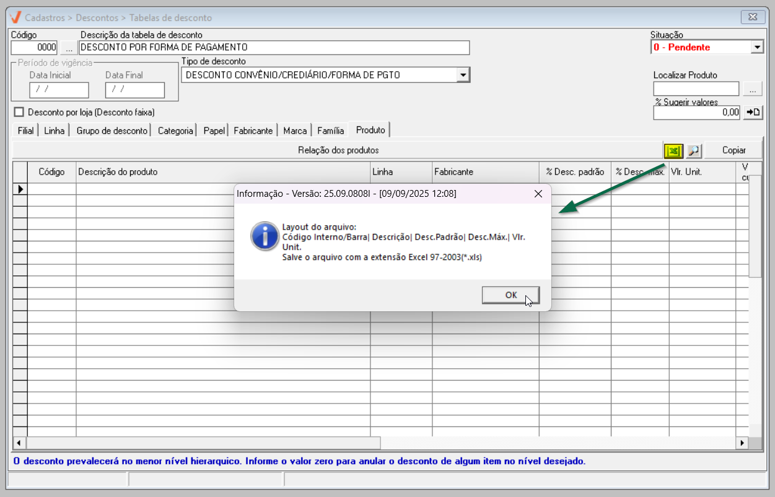The image size is (775, 497).
Task: Click the Copiar button
Action: click(733, 150)
